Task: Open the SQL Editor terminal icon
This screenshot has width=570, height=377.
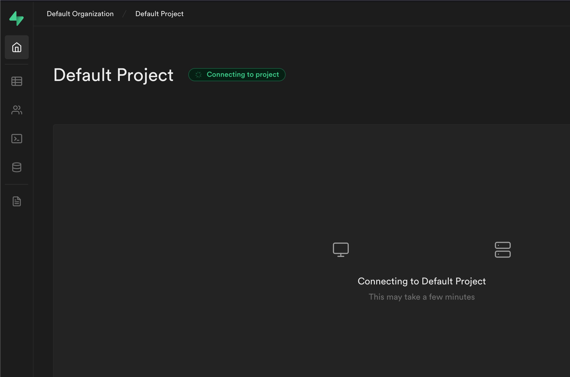Action: (17, 139)
